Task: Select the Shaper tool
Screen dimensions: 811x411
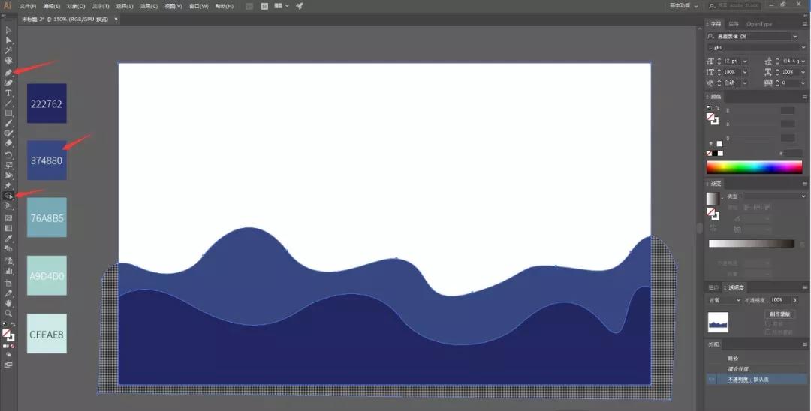Action: coord(8,133)
